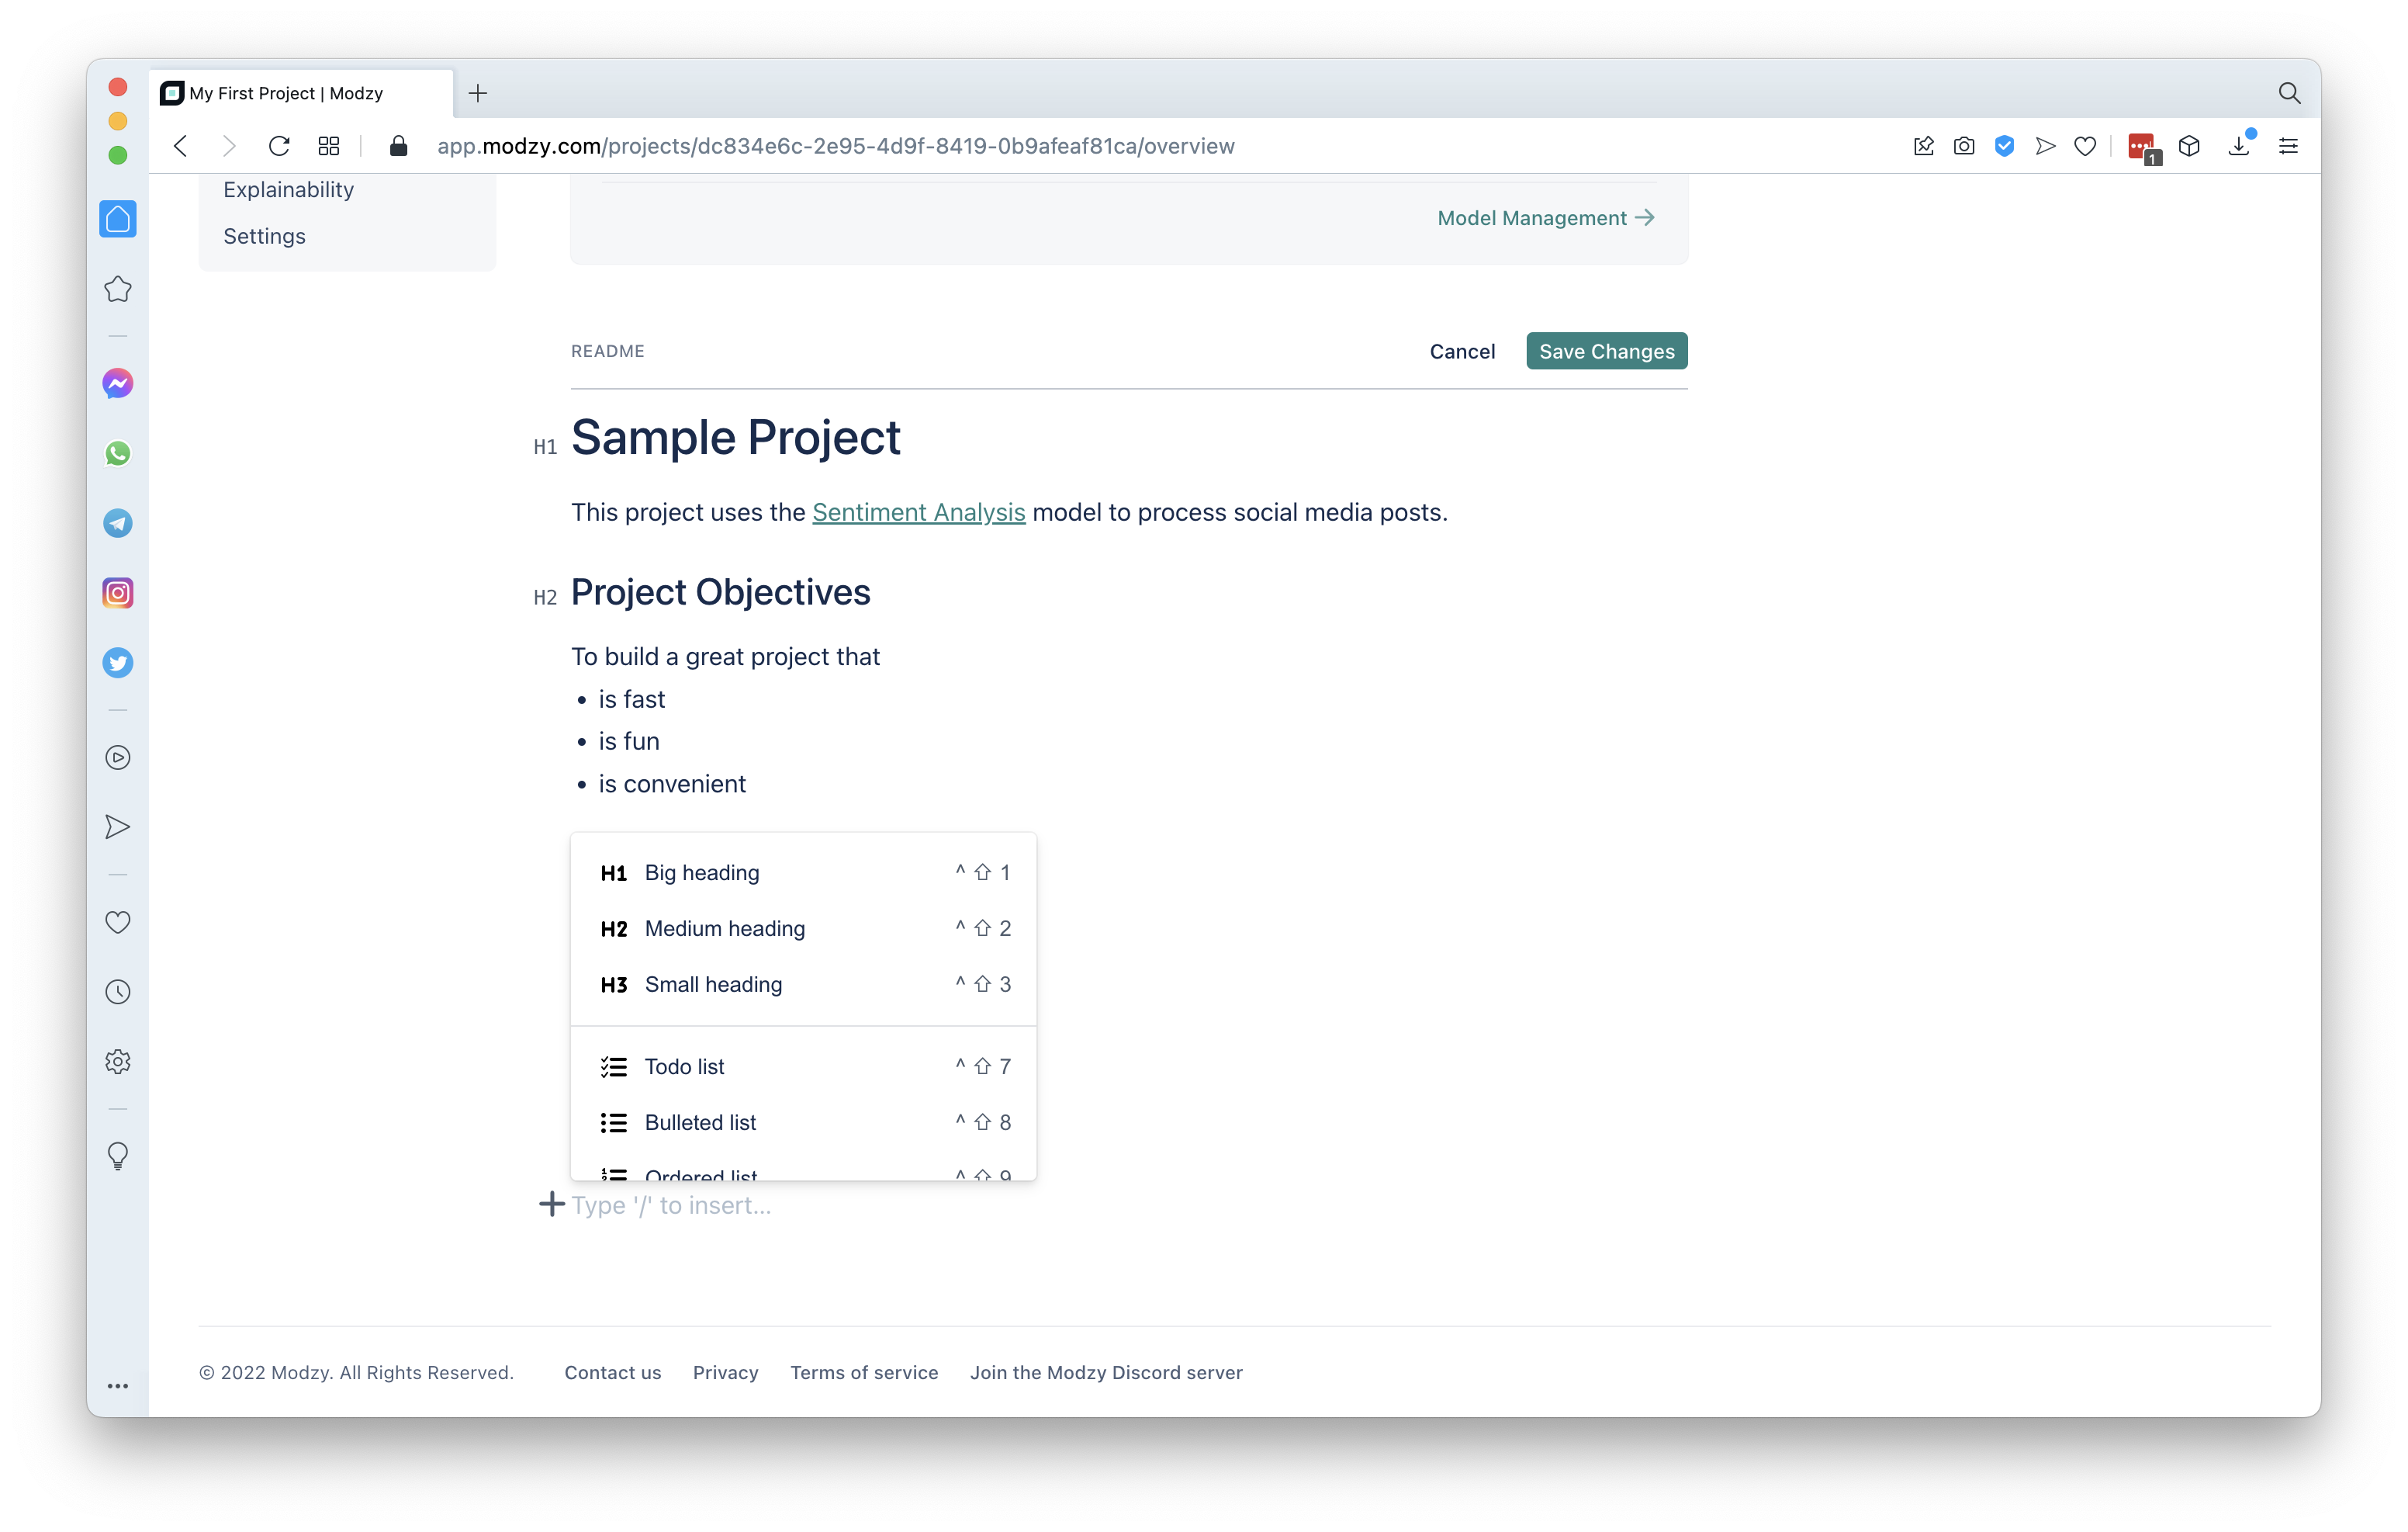Open Telegram from the sidebar
The height and width of the screenshot is (1532, 2408).
pyautogui.click(x=118, y=523)
